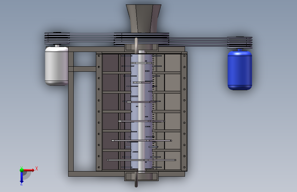Select the curved rod below the bottom housing
The height and width of the screenshot is (192, 297).
tap(136, 179)
